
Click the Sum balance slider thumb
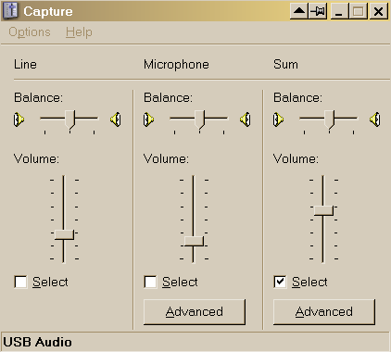tap(330, 119)
